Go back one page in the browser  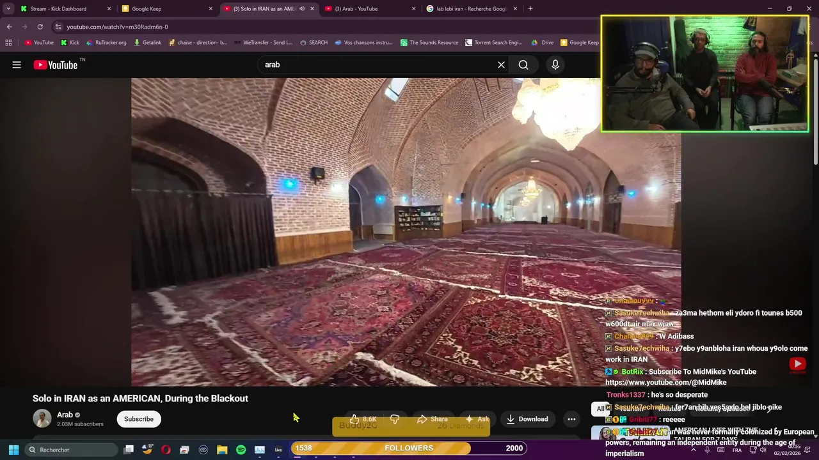[9, 27]
